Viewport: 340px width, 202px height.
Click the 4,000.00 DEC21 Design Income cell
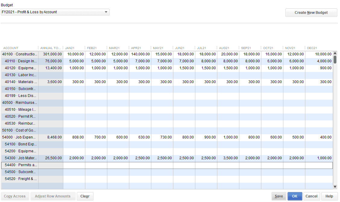coord(319,61)
